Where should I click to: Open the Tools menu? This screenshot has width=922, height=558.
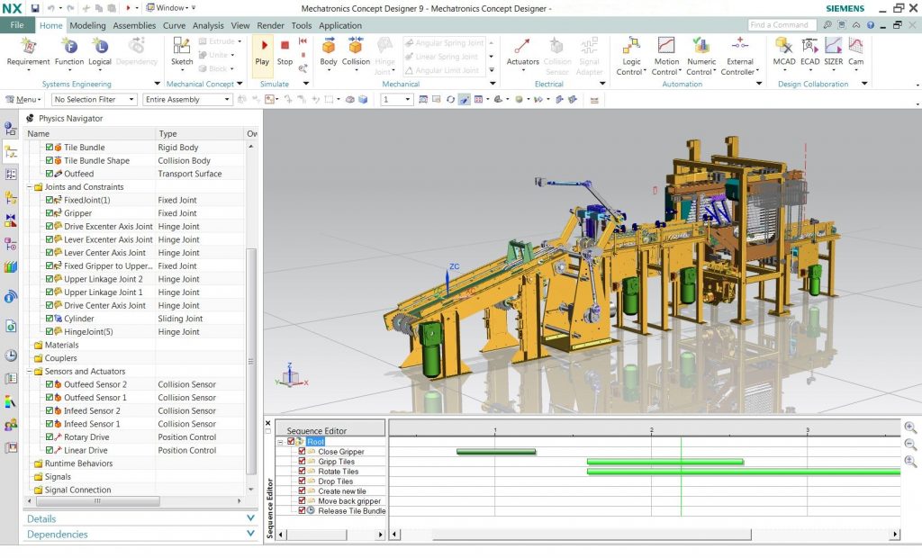[x=301, y=25]
